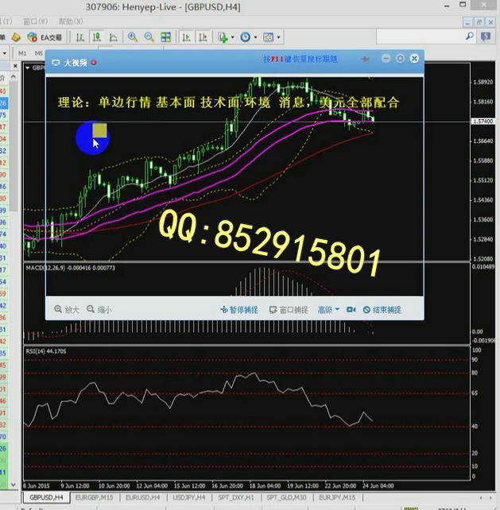This screenshot has width=500, height=510.
Task: Select the M1 timeframe button
Action: pos(22,53)
